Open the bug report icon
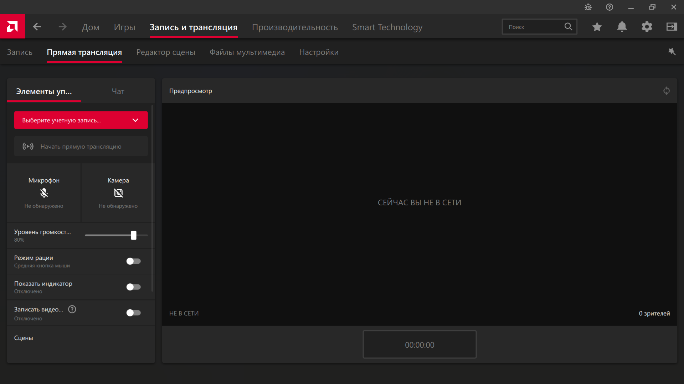The width and height of the screenshot is (684, 384). pyautogui.click(x=588, y=7)
